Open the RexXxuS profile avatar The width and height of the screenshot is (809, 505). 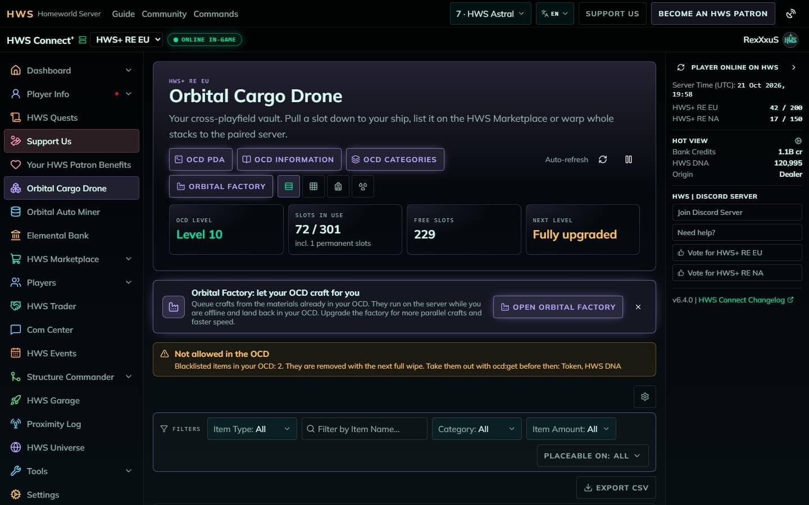[790, 39]
